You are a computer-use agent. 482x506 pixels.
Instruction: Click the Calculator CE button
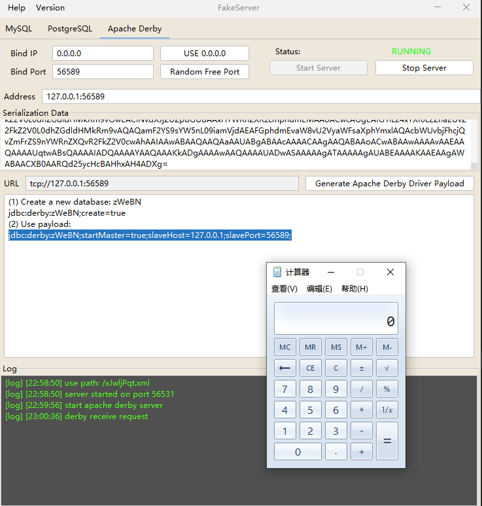(310, 368)
